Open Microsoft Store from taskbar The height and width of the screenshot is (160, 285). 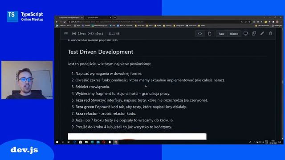tap(80, 142)
